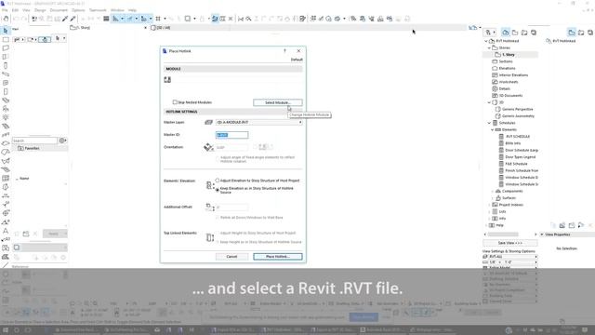Click the hotlink module icon
The image size is (595, 335).
pyautogui.click(x=167, y=79)
